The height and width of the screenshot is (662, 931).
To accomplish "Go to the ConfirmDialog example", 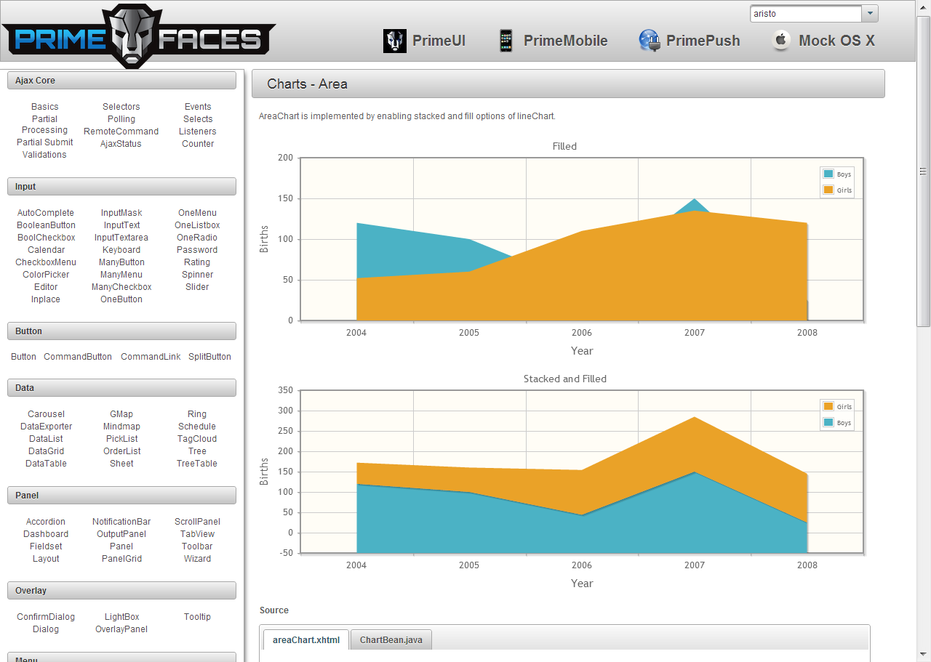I will [46, 616].
